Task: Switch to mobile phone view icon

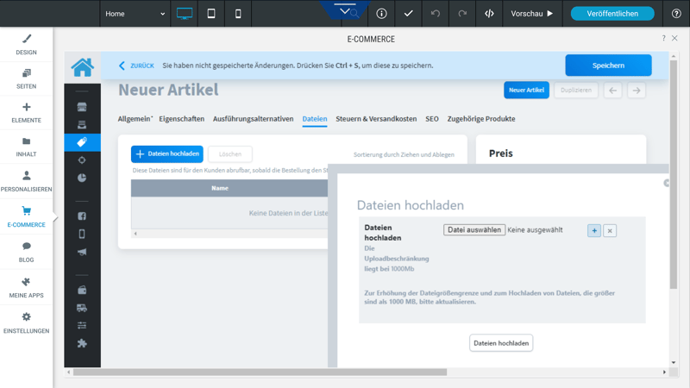Action: pyautogui.click(x=238, y=14)
